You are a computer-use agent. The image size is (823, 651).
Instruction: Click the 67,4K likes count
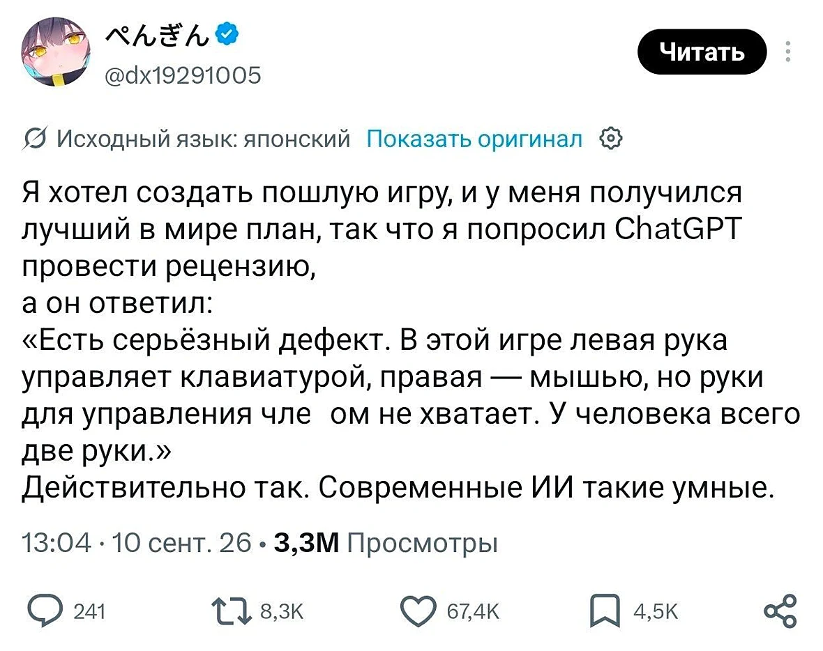[x=473, y=612]
